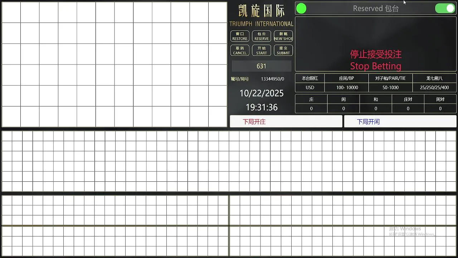Click the Reserved 包台 header label

[376, 9]
